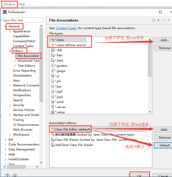The height and width of the screenshot is (177, 172).
Task: Select File Associations tree item
Action: 28,56
